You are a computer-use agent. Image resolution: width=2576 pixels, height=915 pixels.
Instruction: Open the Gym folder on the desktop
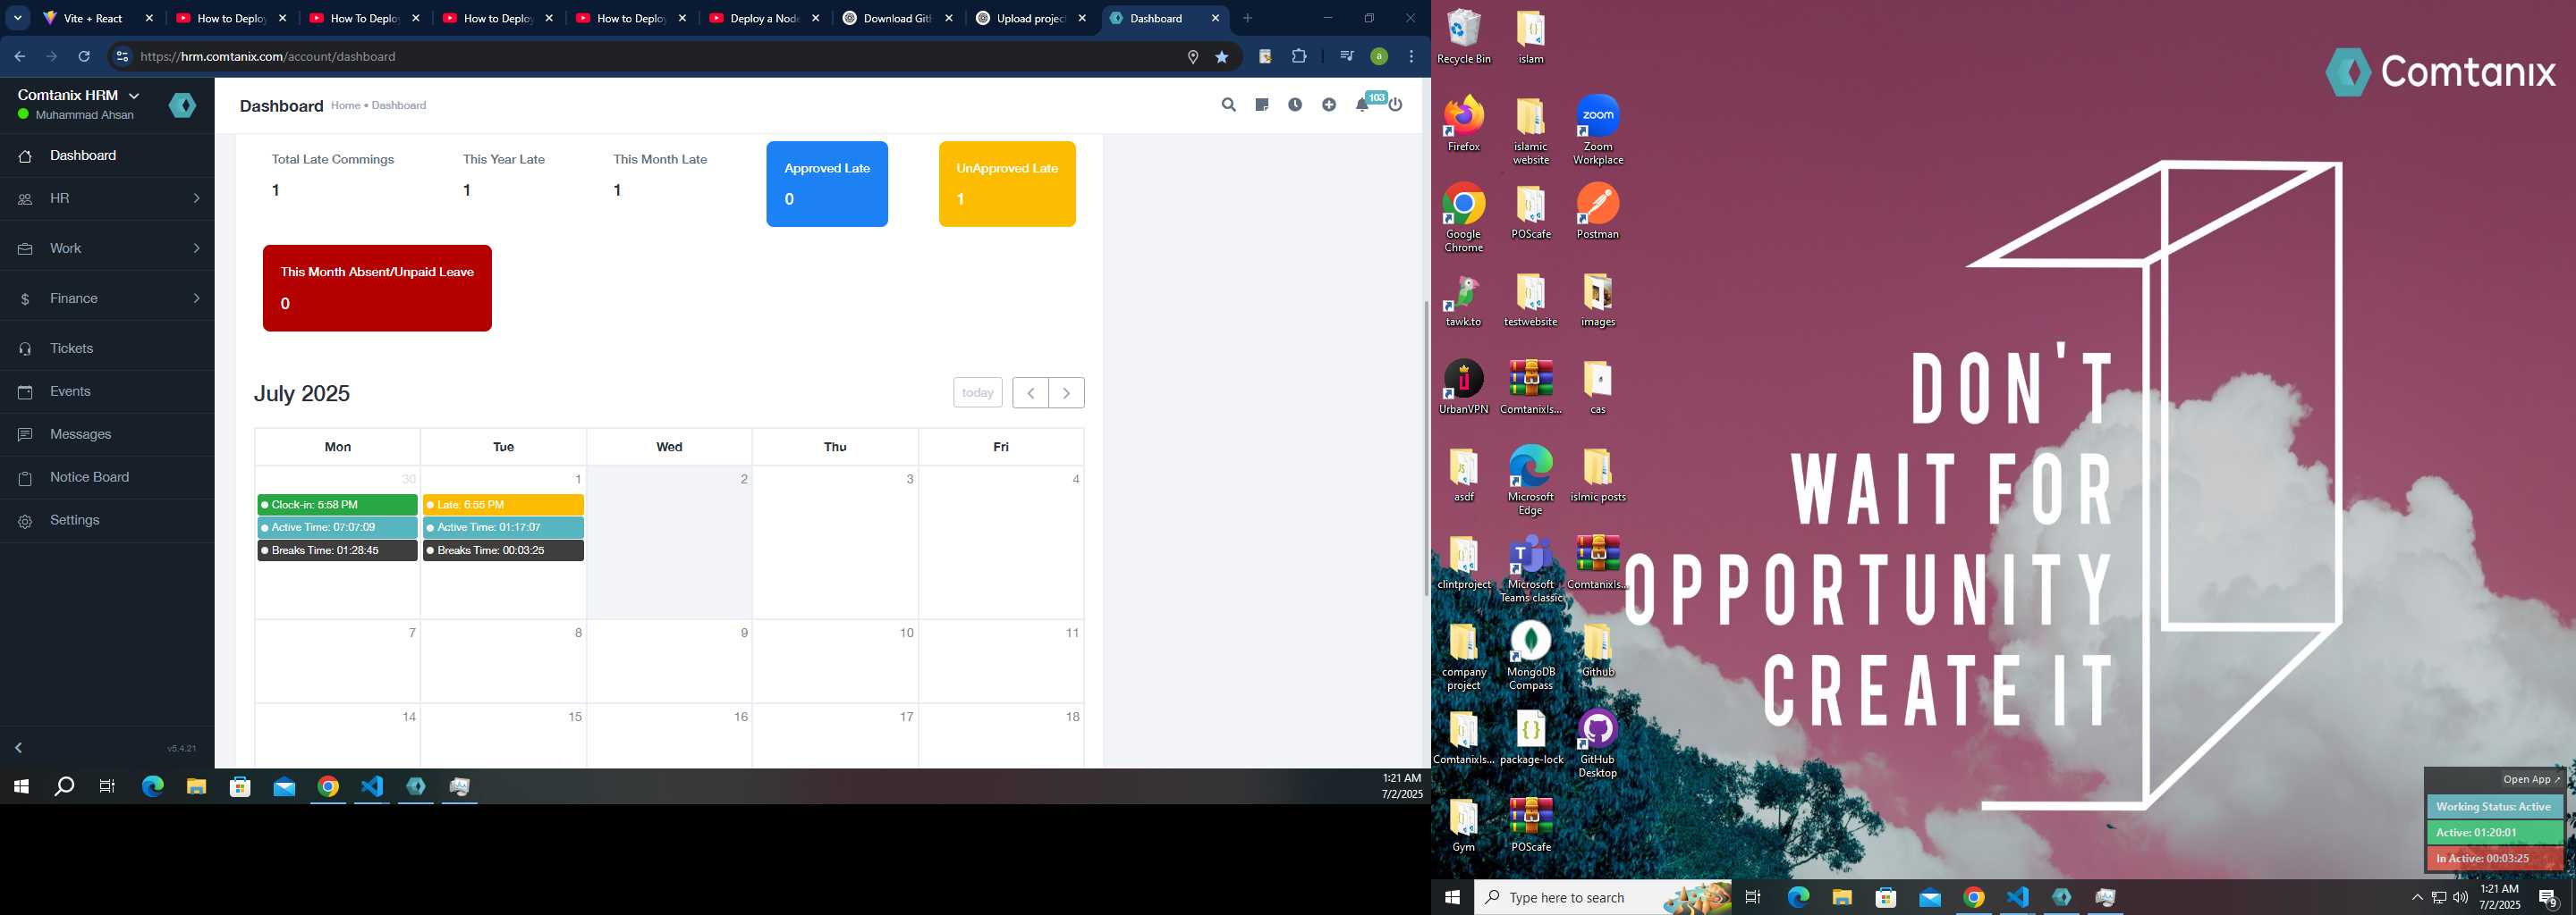(1463, 825)
